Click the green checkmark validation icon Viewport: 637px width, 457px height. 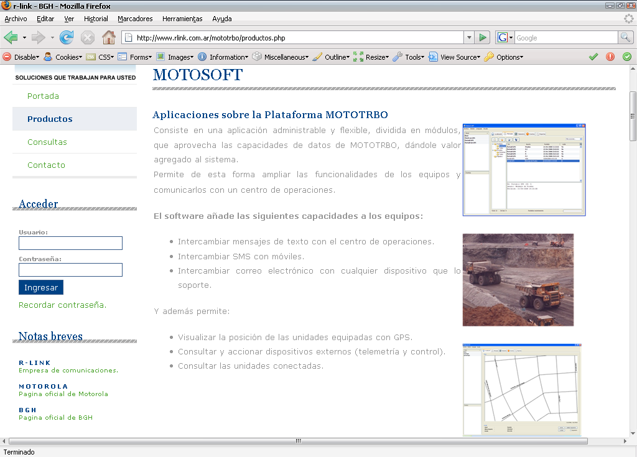pyautogui.click(x=593, y=57)
